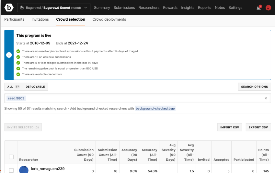Filter by Deployable researchers
This screenshot has height=173, width=275.
35,86
